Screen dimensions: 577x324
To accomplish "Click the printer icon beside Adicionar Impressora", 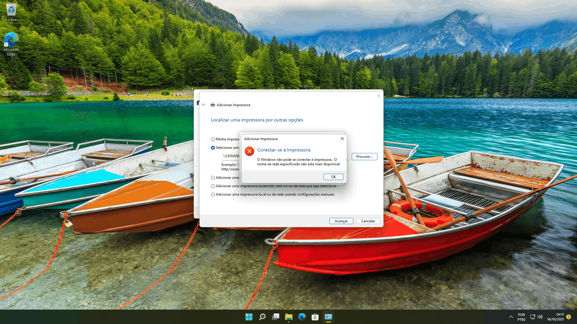I will (212, 105).
